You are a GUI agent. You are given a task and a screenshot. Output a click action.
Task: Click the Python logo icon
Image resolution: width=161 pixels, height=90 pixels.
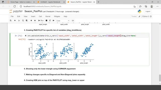tap(140, 11)
